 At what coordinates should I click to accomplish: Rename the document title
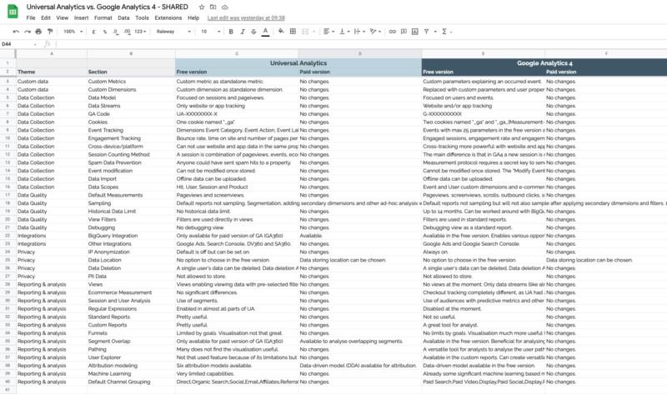click(108, 7)
